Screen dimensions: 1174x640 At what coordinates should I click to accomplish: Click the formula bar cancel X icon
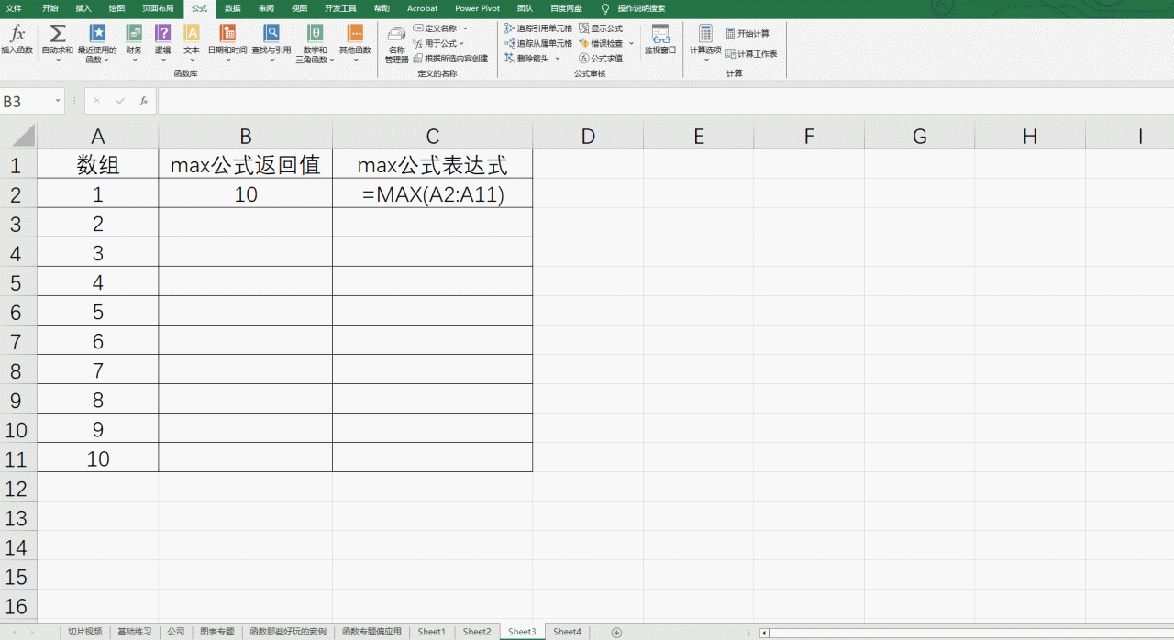[x=97, y=101]
